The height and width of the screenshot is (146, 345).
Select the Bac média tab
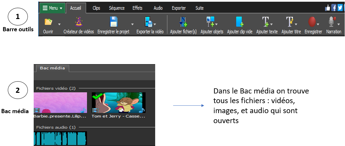pos(52,68)
